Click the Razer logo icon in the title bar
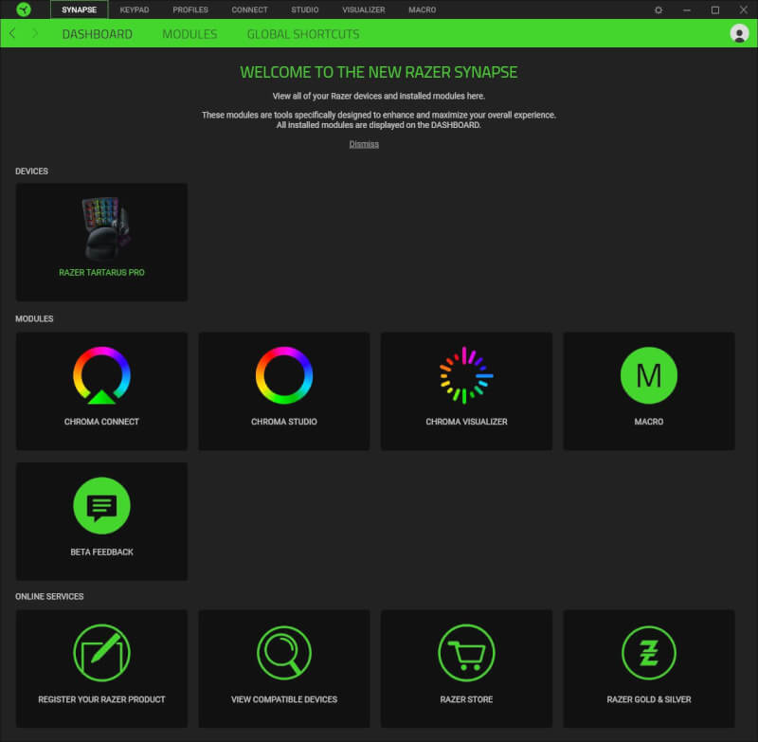This screenshot has width=758, height=742. (x=23, y=9)
